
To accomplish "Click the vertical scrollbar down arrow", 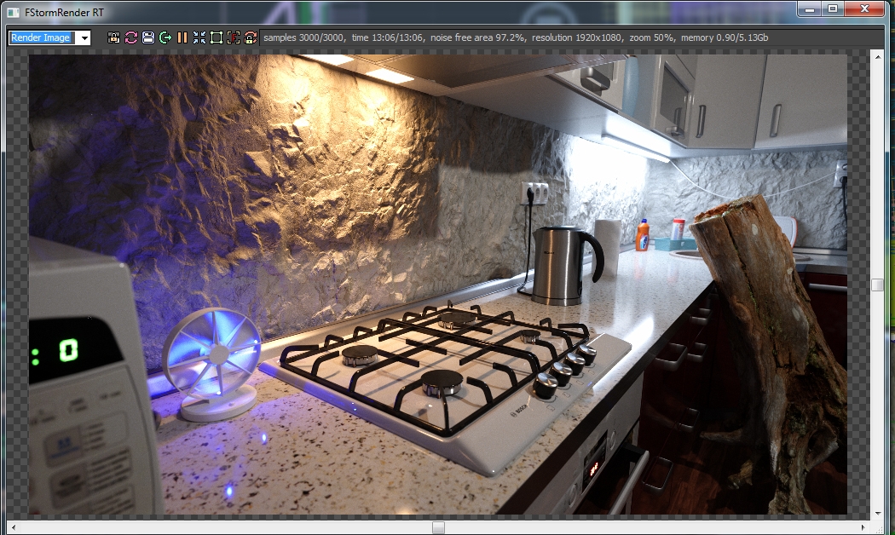I will pyautogui.click(x=878, y=514).
